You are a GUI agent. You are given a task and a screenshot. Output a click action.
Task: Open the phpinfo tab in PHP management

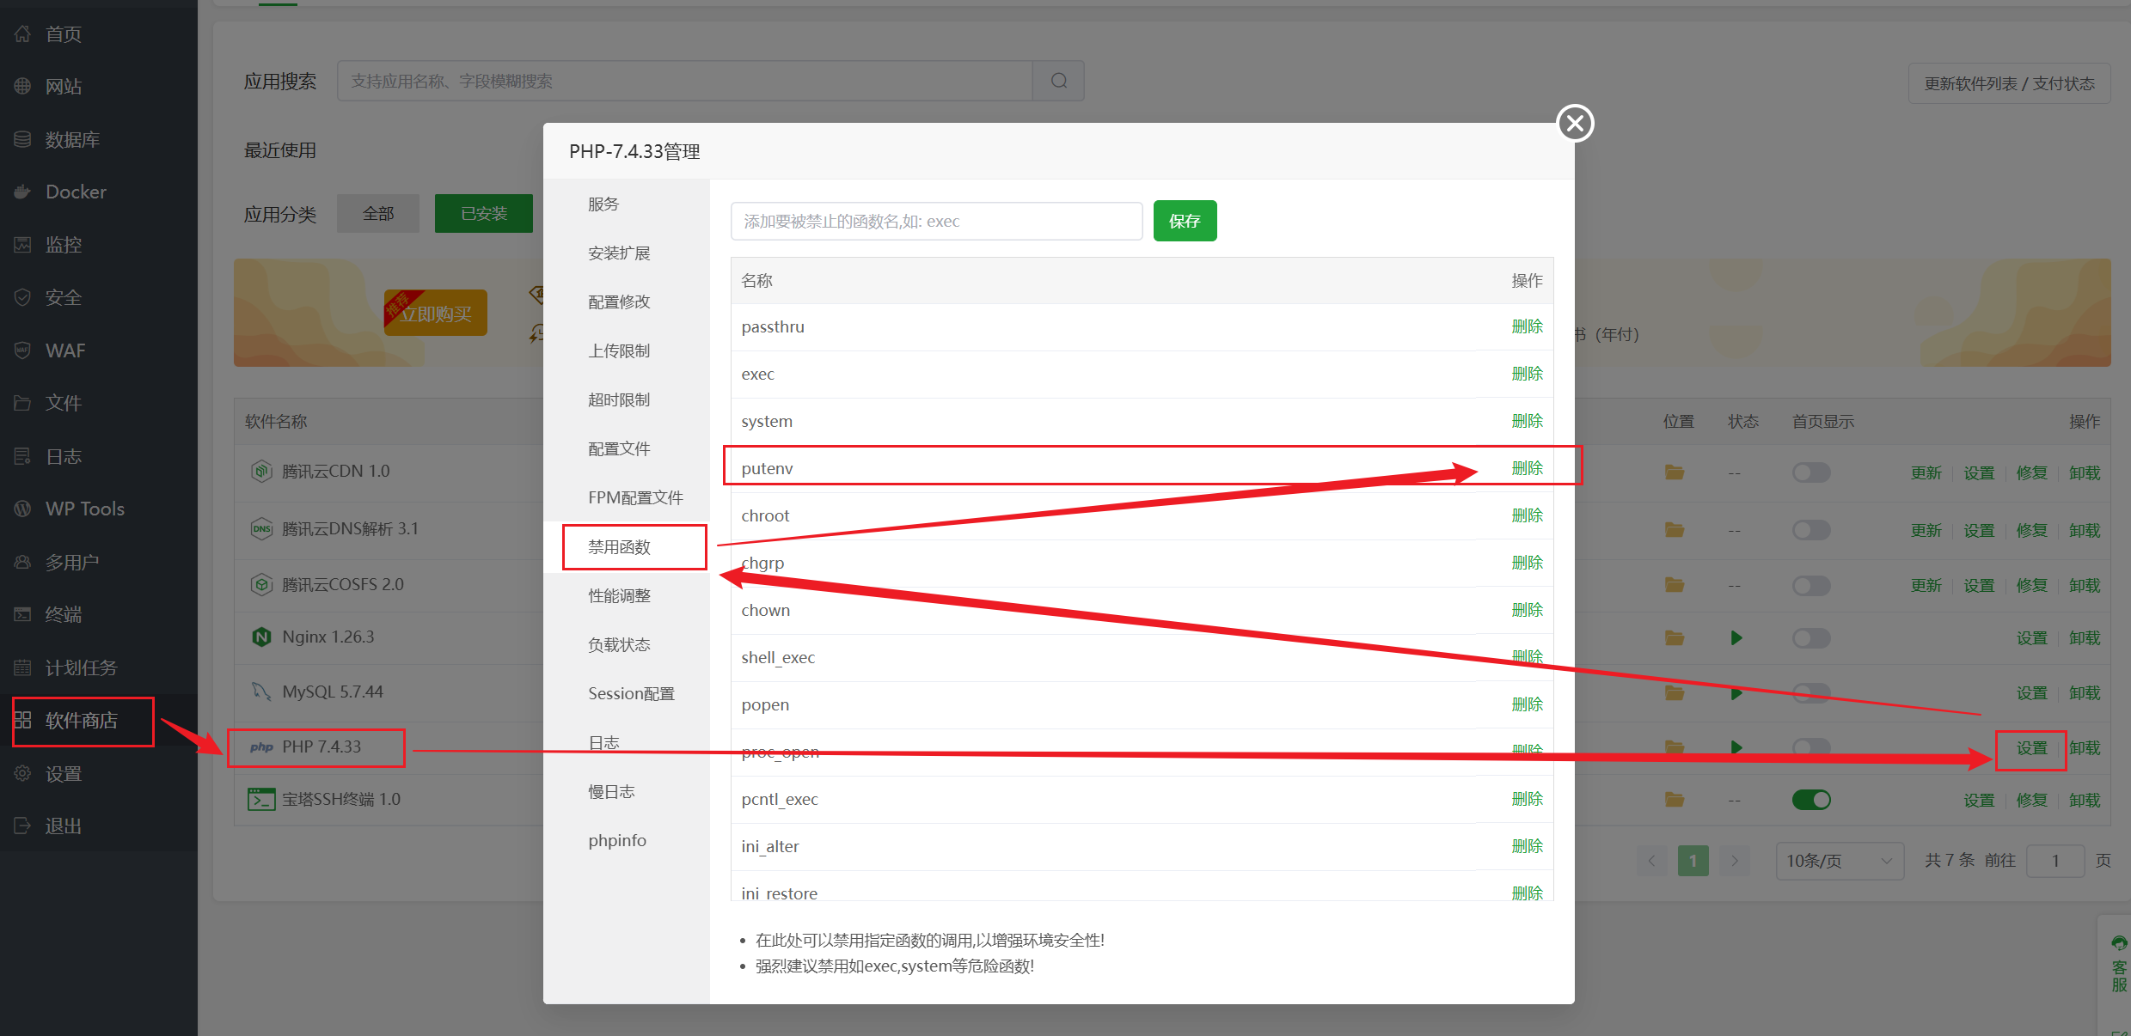(x=616, y=840)
